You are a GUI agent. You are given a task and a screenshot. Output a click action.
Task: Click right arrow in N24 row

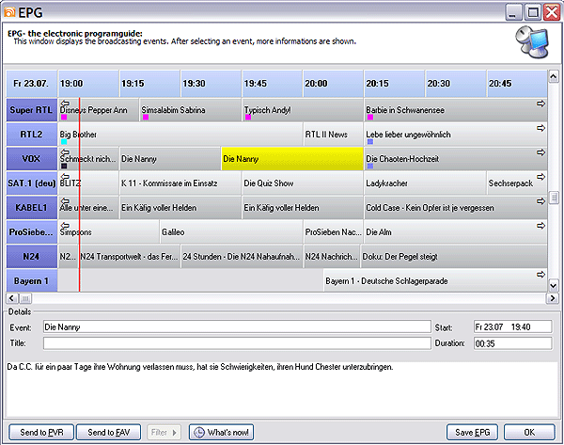click(x=540, y=249)
